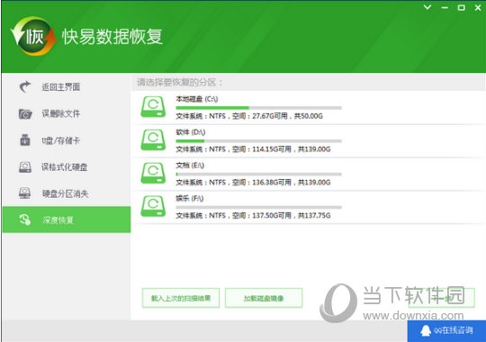Screen dimensions: 486x342
Task: Open the U盘/存储卡 recovery mode
Action: (x=67, y=140)
